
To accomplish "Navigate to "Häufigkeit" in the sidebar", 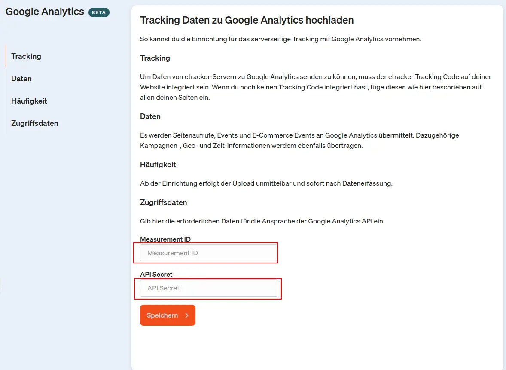I will pos(29,101).
